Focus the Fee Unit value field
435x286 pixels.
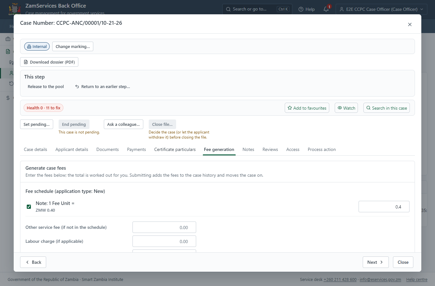click(x=384, y=207)
